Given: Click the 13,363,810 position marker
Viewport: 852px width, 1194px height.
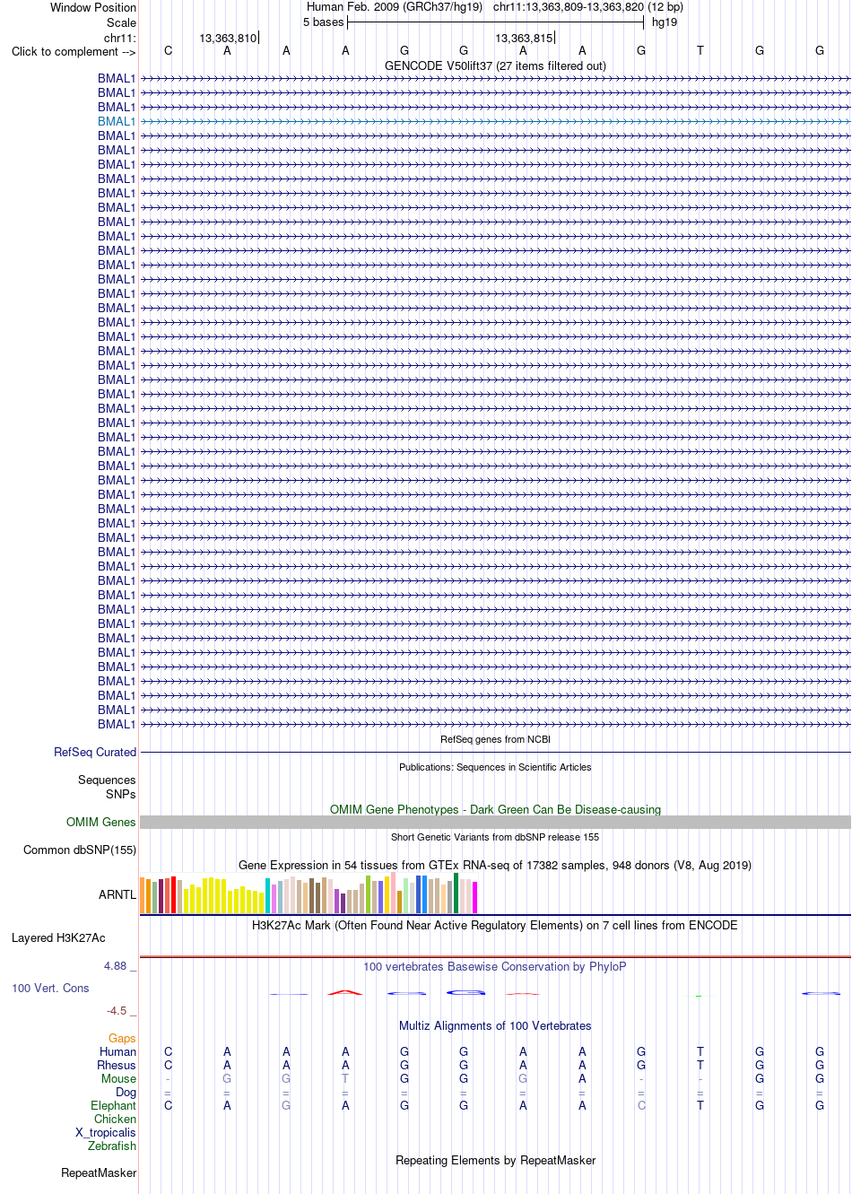Looking at the screenshot, I should 228,38.
